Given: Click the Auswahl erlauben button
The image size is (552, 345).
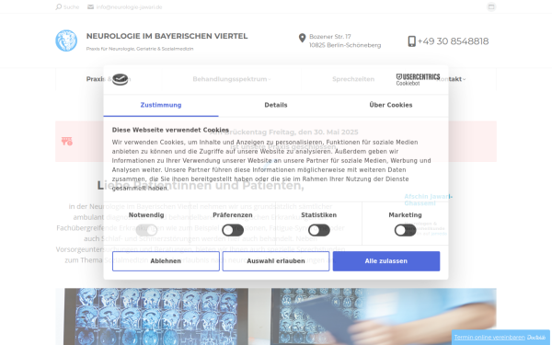Looking at the screenshot, I should pyautogui.click(x=276, y=261).
